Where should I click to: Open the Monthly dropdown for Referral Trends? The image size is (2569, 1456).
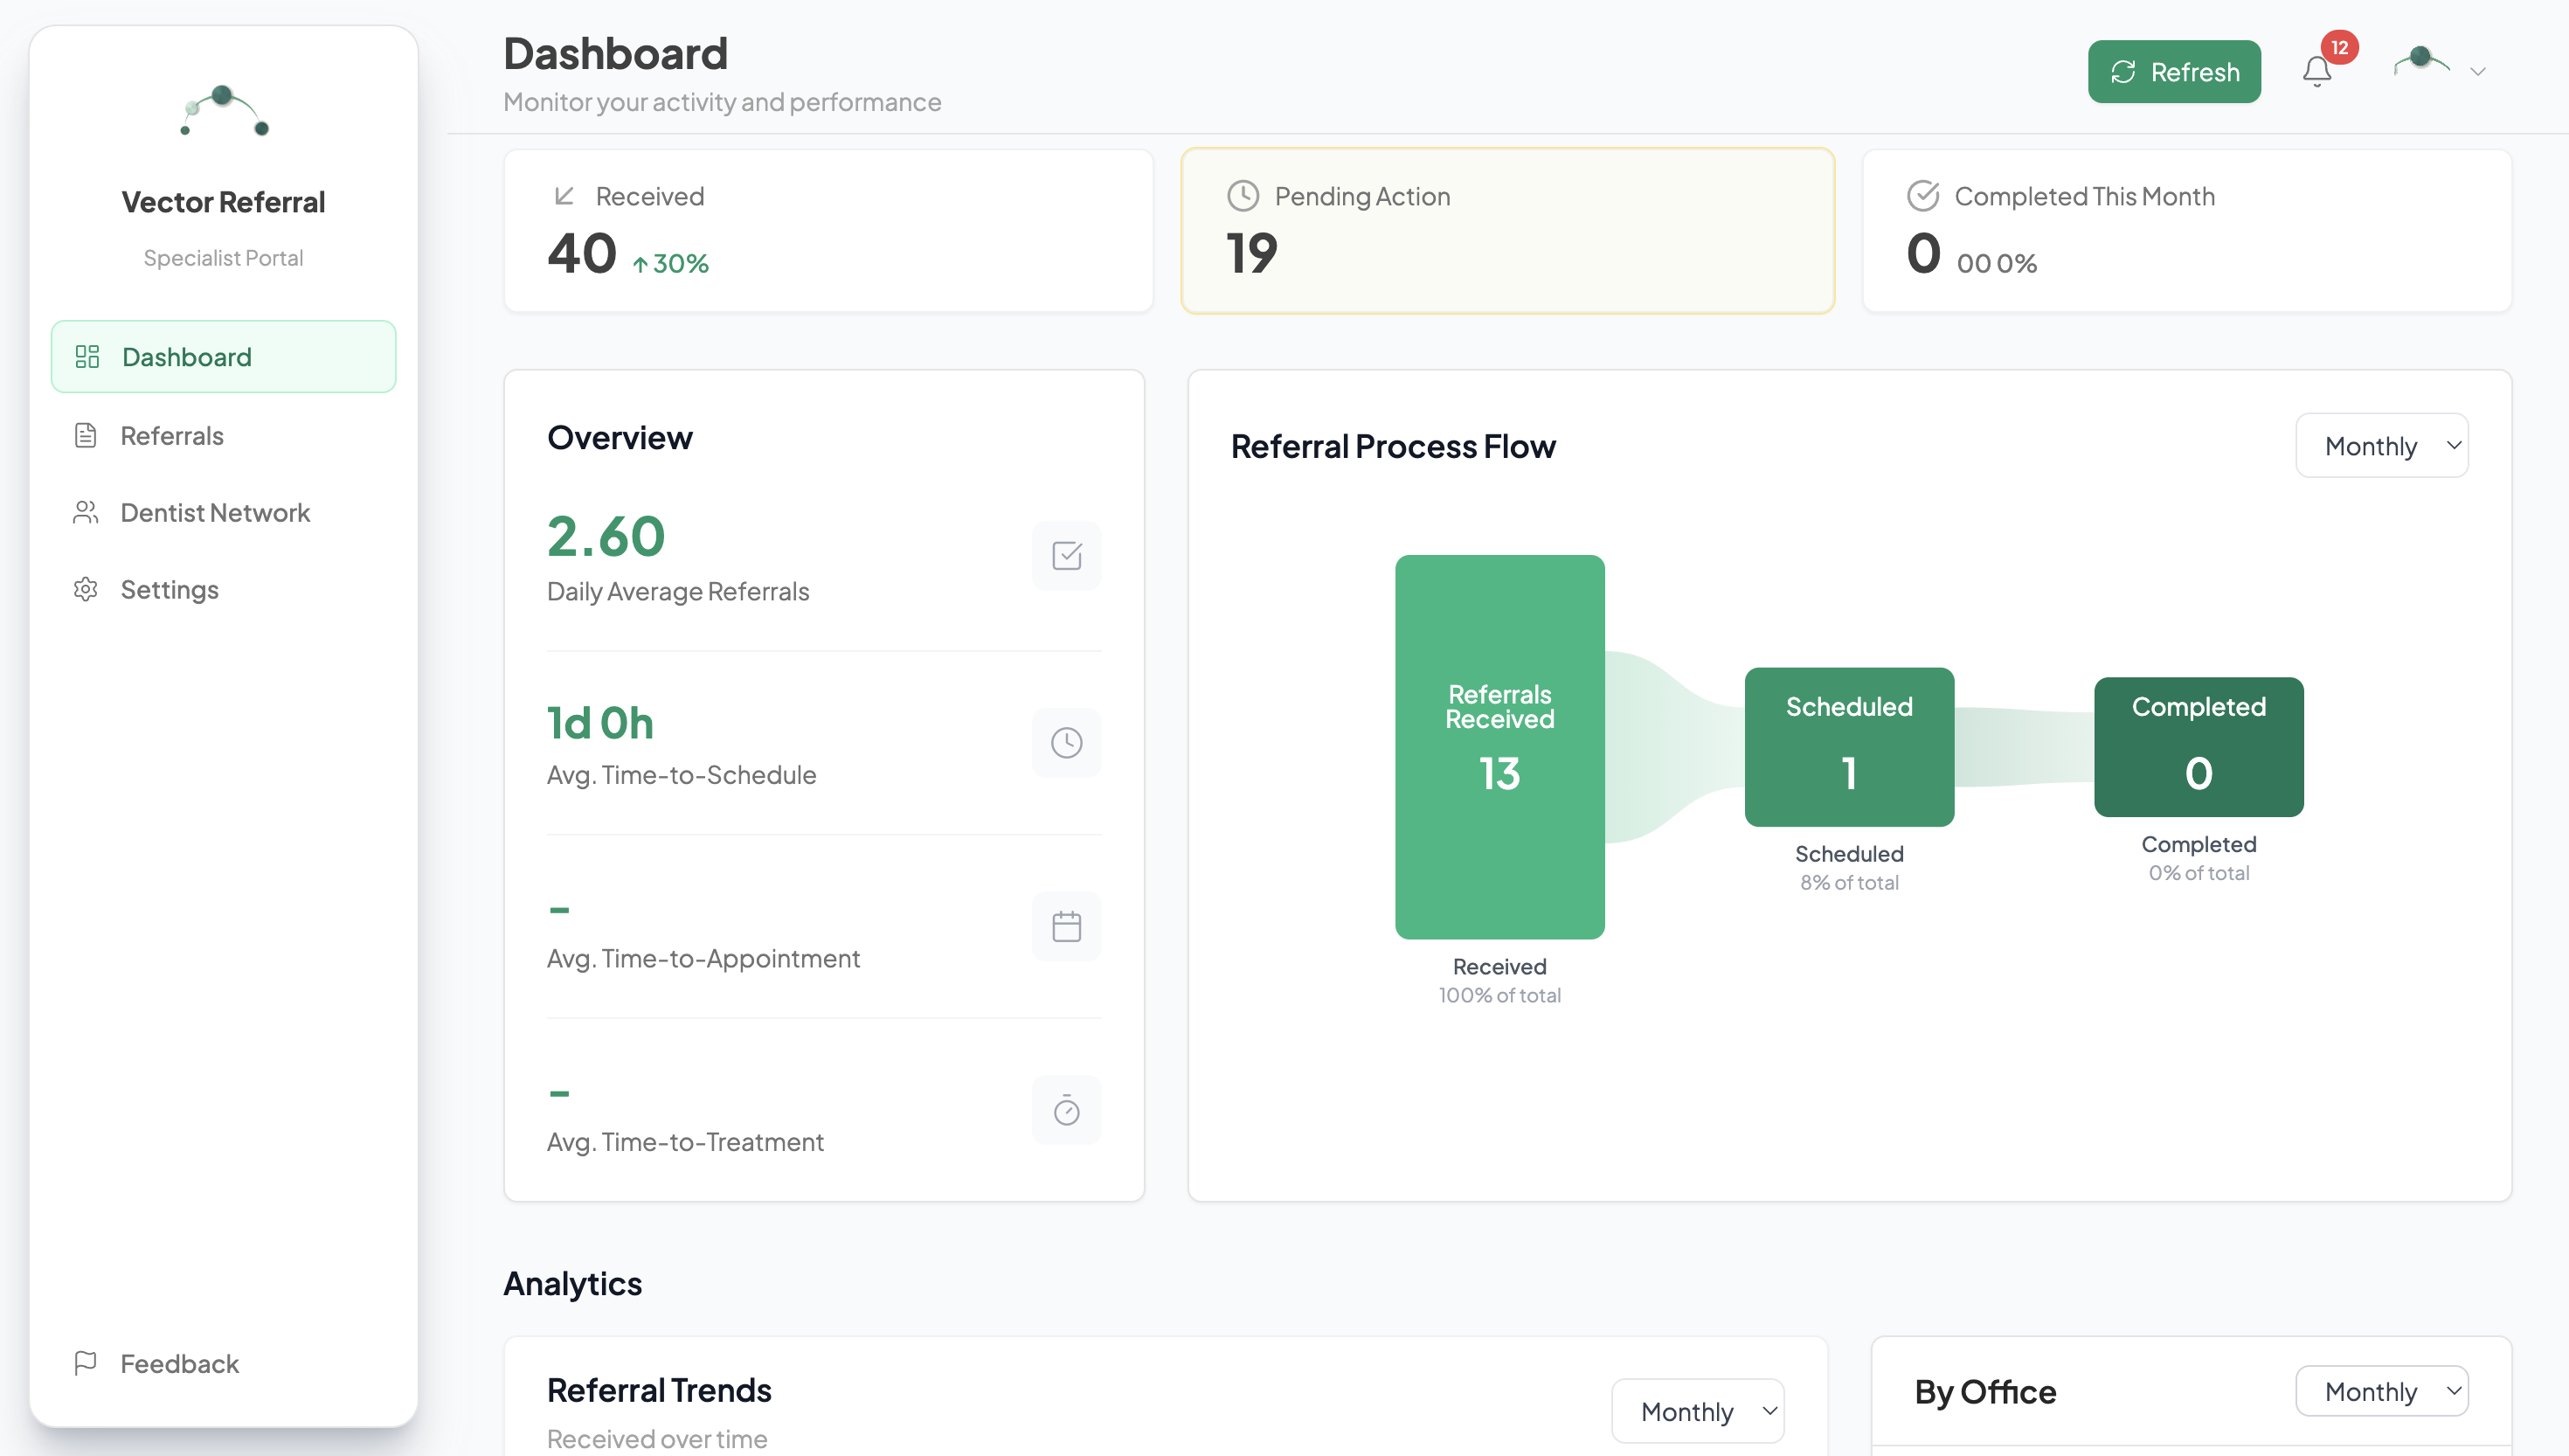pyautogui.click(x=1697, y=1410)
